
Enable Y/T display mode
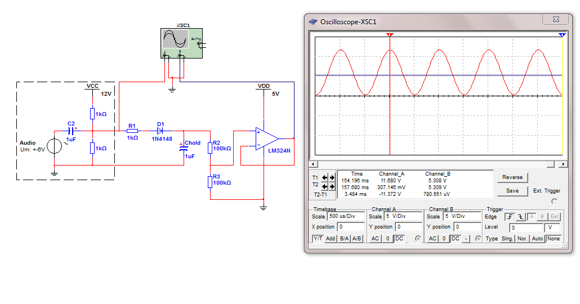(318, 239)
